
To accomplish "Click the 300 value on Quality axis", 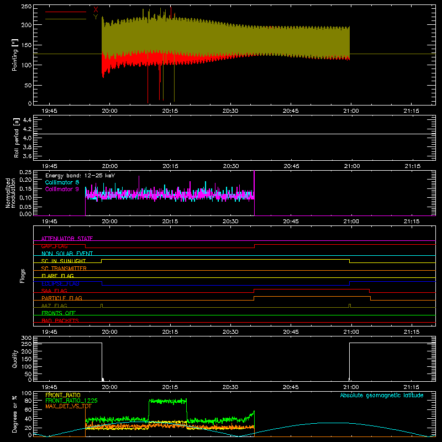I will [x=27, y=338].
